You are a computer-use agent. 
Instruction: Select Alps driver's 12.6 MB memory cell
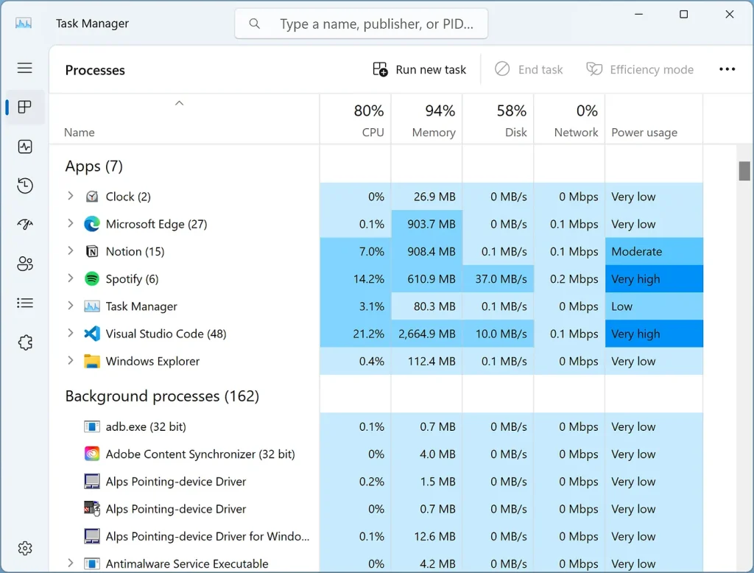[x=427, y=536]
